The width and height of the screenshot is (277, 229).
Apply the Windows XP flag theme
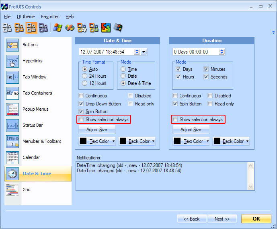[58, 28]
